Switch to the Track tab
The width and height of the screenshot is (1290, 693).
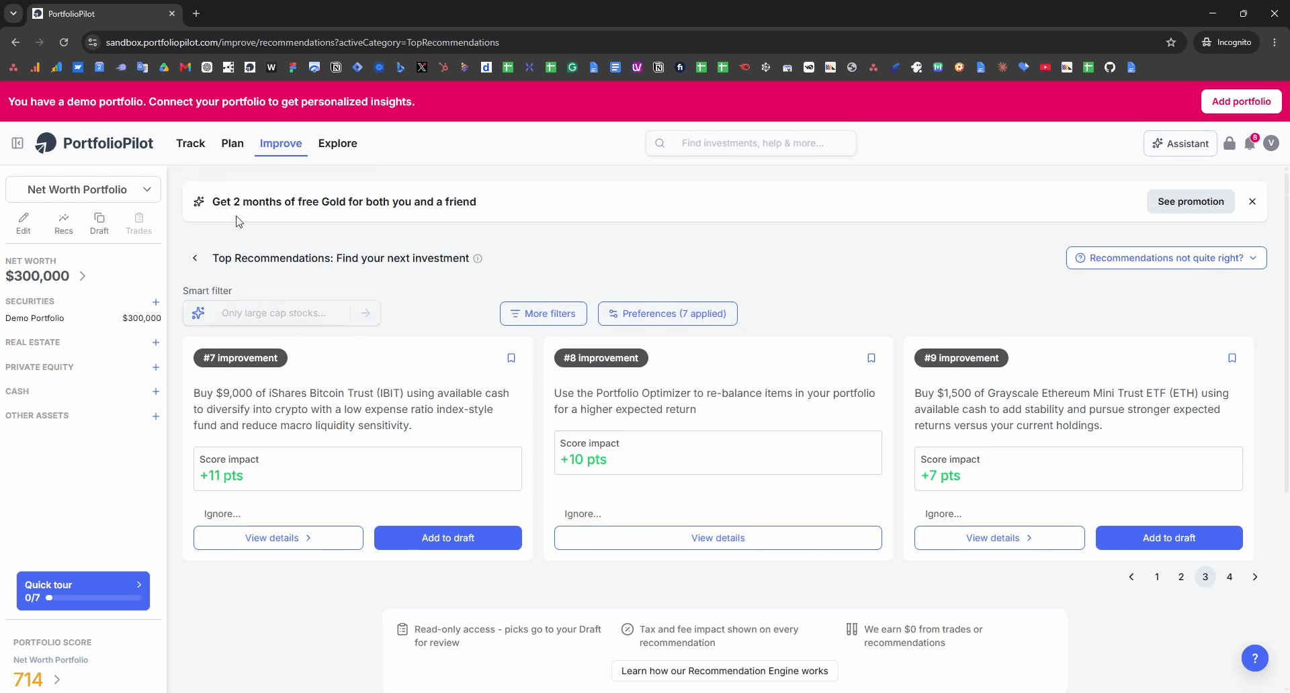[x=190, y=143]
